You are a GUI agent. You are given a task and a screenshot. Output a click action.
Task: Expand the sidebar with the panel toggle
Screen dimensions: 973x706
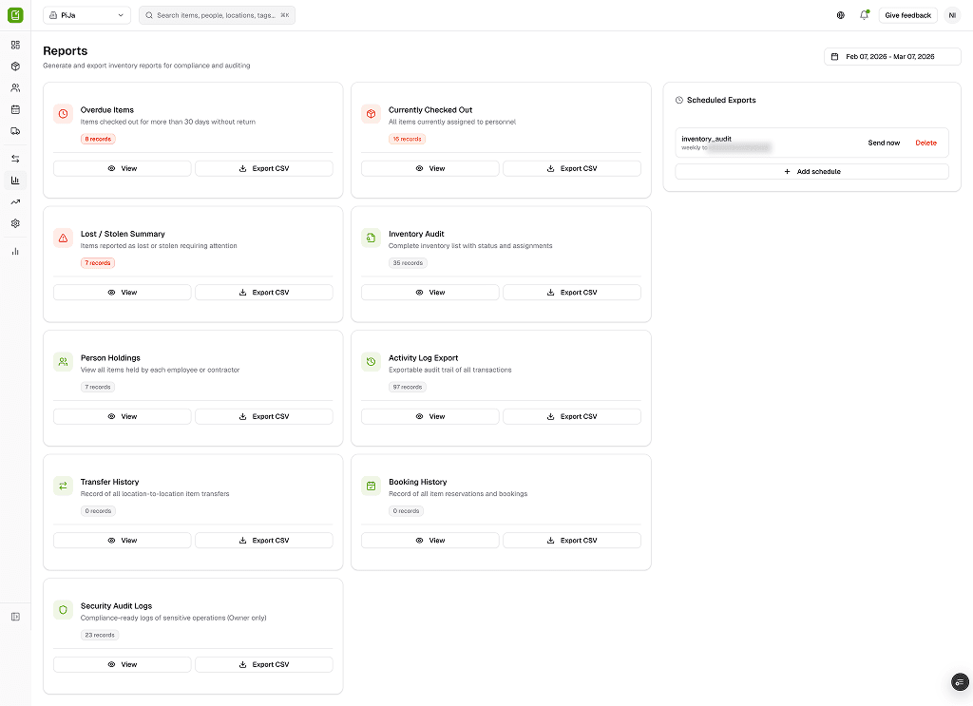point(15,617)
